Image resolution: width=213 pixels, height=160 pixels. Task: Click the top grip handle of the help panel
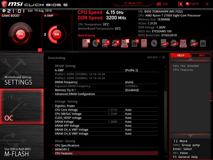[x=191, y=59]
